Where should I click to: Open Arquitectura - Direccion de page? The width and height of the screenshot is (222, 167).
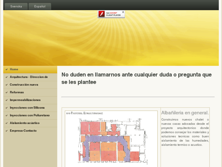point(30,77)
